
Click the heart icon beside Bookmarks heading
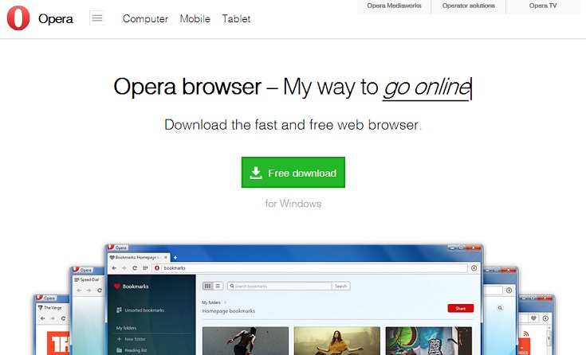116,286
